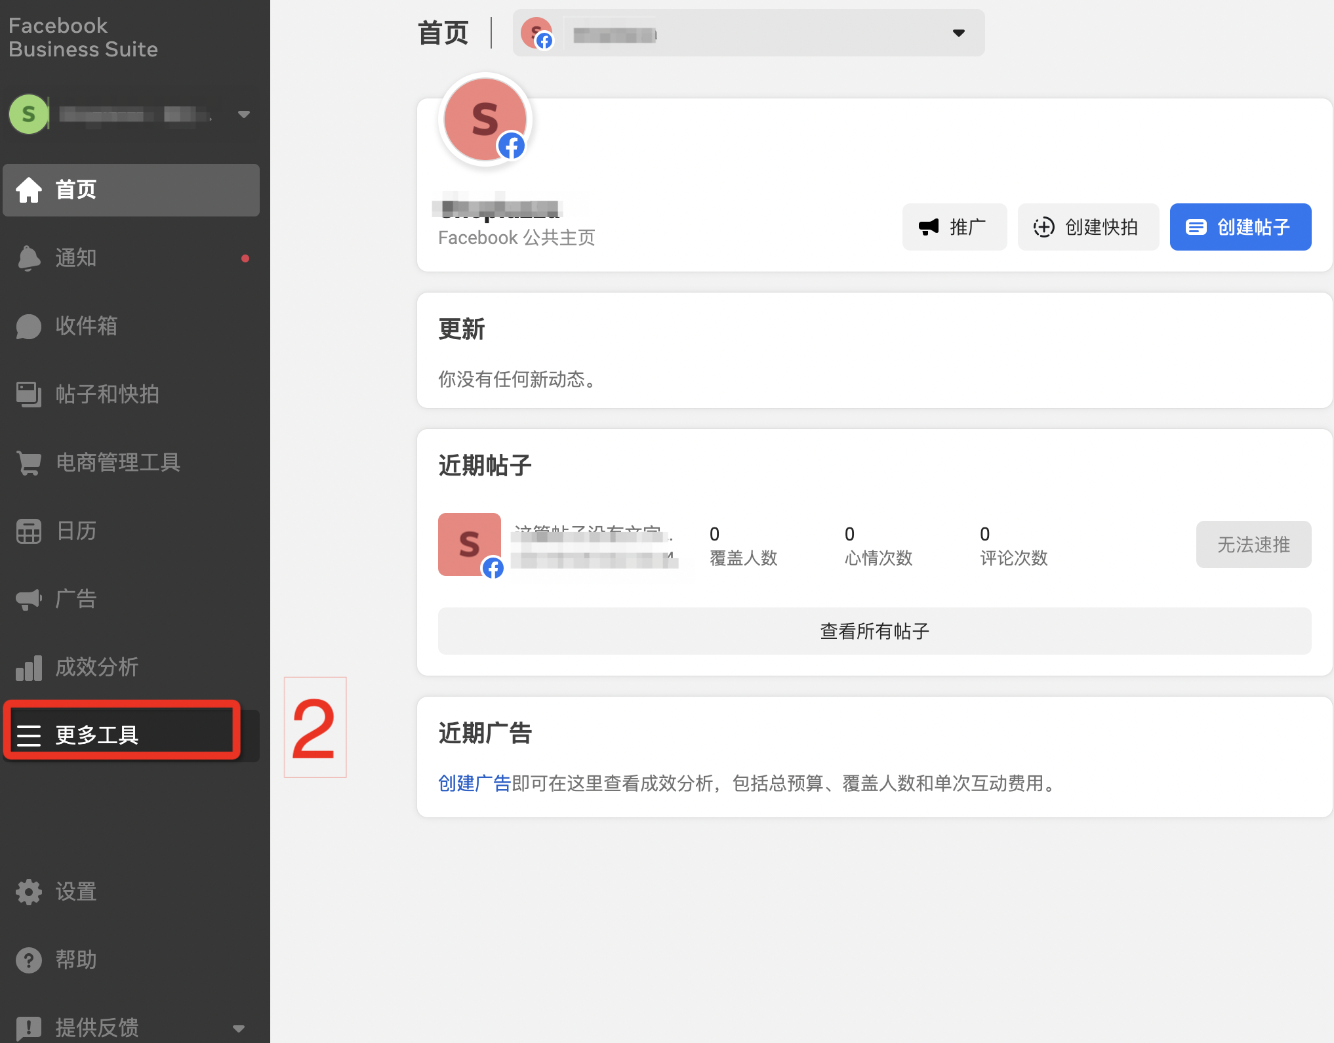Open 更多工具 menu
Viewport: 1334px width, 1043px height.
pos(131,736)
